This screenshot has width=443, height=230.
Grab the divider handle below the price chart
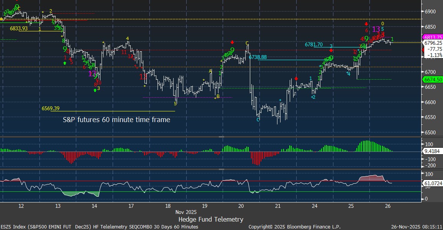click(x=221, y=136)
